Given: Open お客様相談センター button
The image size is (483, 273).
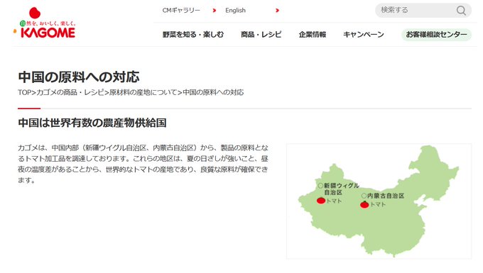Looking at the screenshot, I should point(436,35).
